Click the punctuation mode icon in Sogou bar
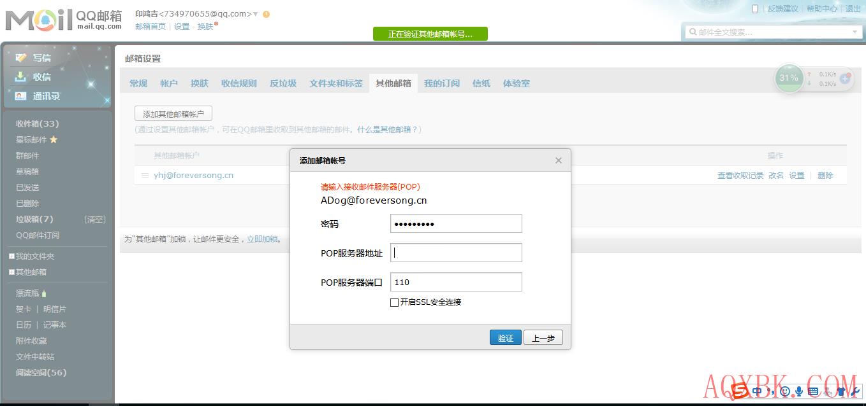 point(771,393)
